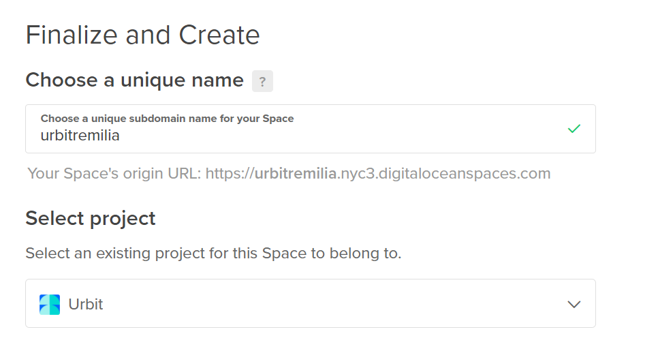
Task: Focus the unique subdomain name field
Action: (311, 129)
